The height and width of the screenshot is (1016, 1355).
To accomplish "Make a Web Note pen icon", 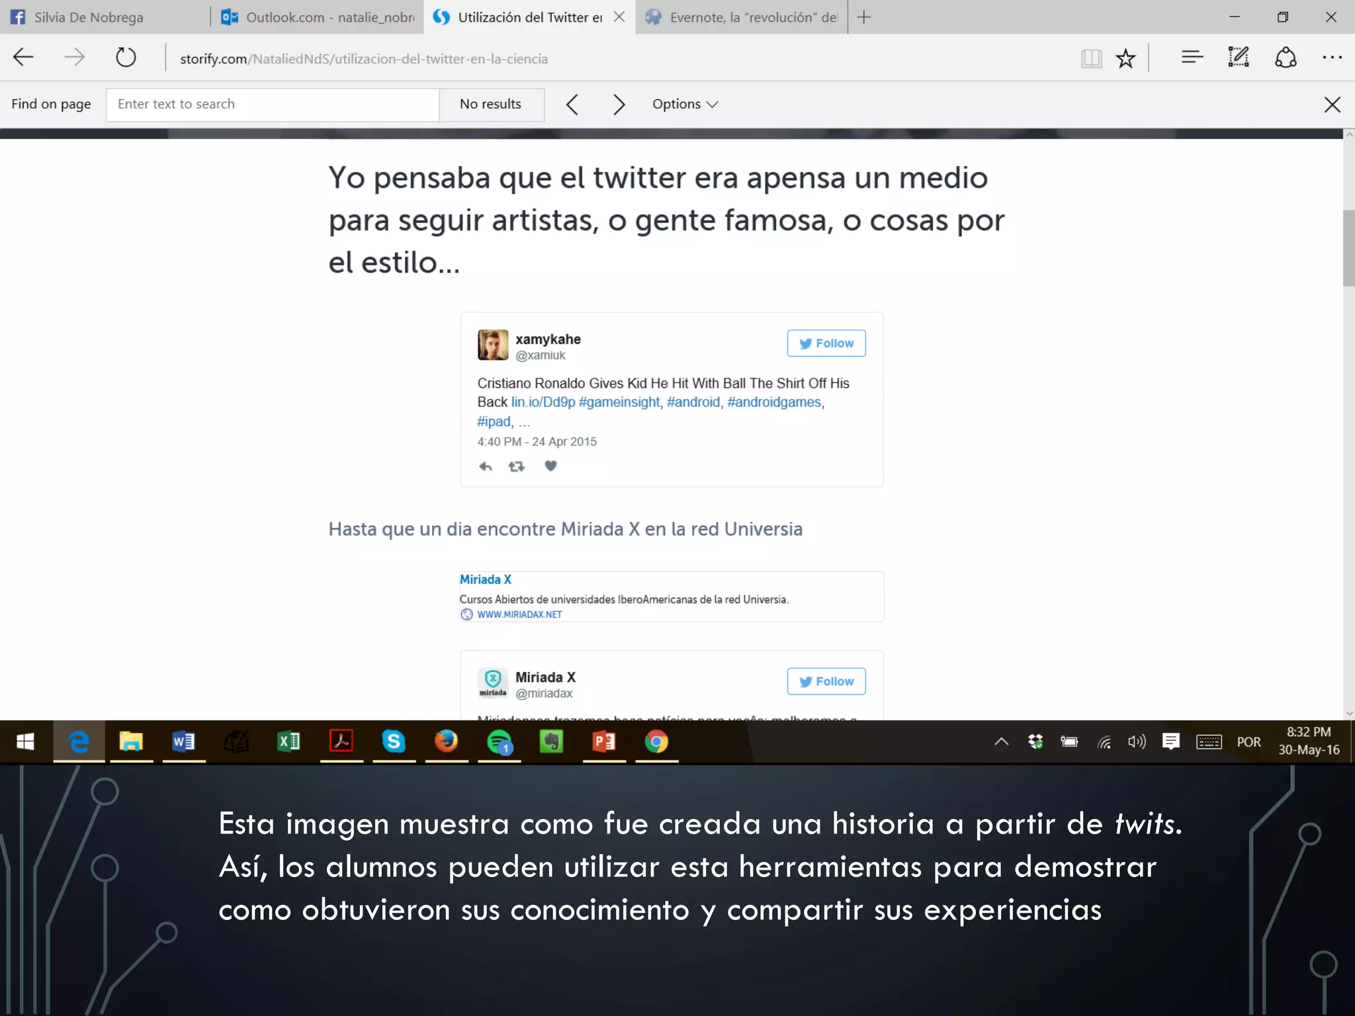I will (x=1238, y=58).
